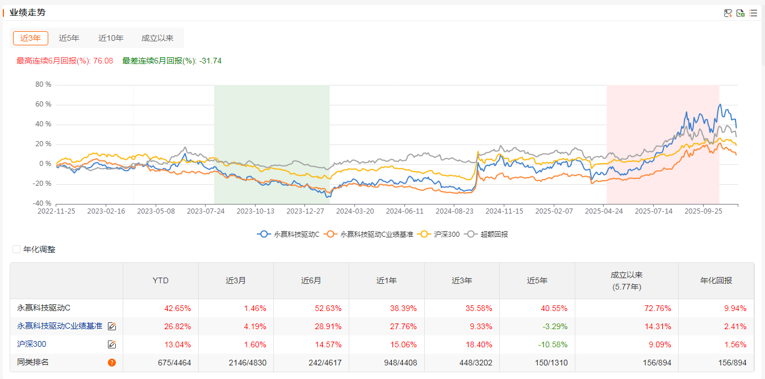Click the 近3年 tab
The image size is (765, 379).
click(x=31, y=39)
